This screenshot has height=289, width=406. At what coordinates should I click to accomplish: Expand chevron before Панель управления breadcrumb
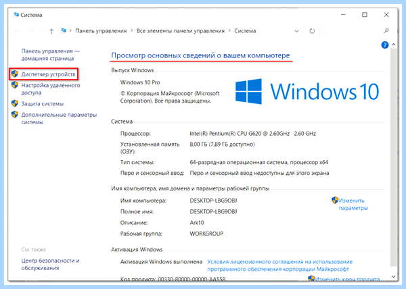70,31
